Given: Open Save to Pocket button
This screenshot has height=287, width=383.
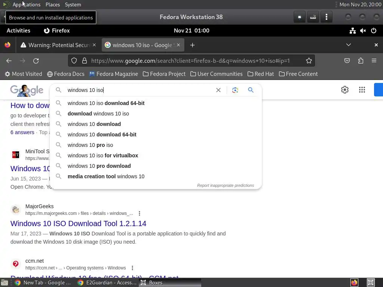Looking at the screenshot, I should pos(347,61).
